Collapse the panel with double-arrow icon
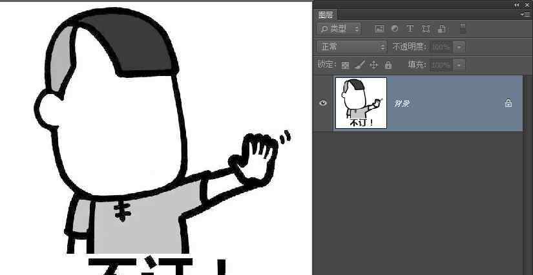533x275 pixels. tap(517, 5)
